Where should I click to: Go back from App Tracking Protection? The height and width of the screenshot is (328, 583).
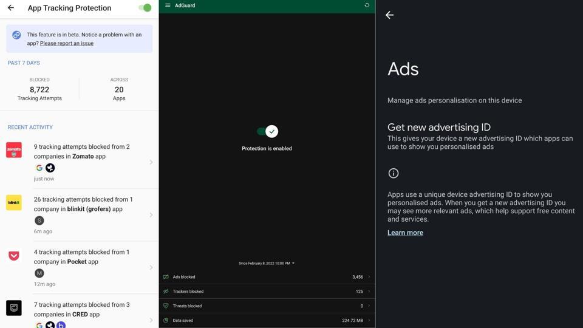11,8
